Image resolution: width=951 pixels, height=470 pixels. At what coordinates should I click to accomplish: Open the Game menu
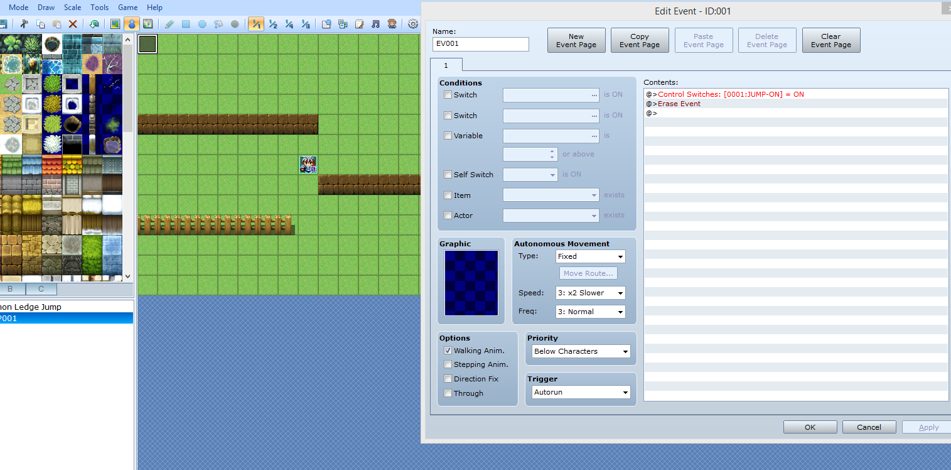coord(127,8)
